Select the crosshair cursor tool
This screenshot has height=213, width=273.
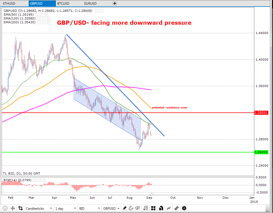point(13,208)
